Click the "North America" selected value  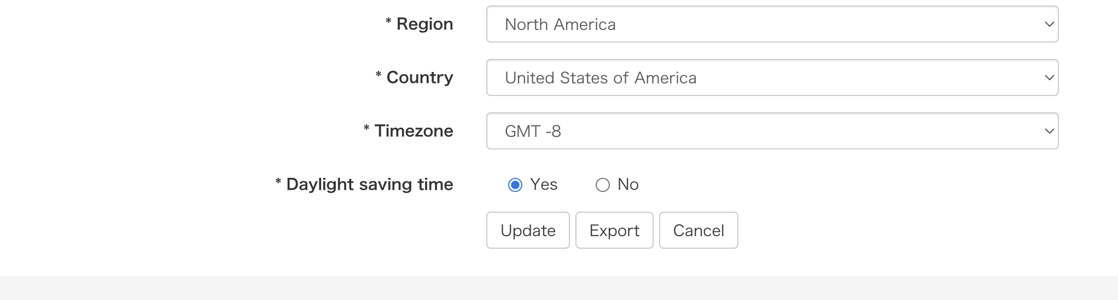pyautogui.click(x=560, y=25)
